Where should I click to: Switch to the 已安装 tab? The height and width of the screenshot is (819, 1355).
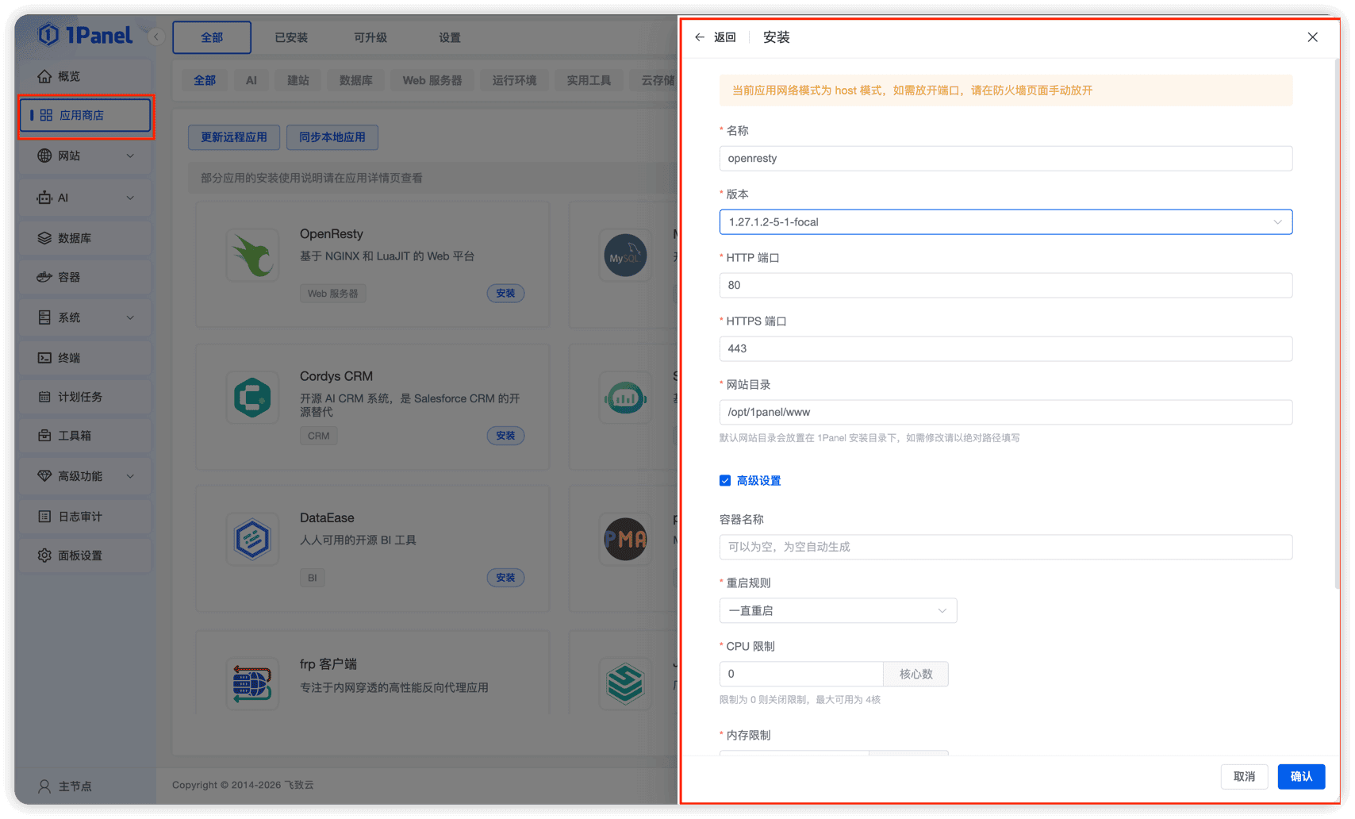(x=291, y=37)
